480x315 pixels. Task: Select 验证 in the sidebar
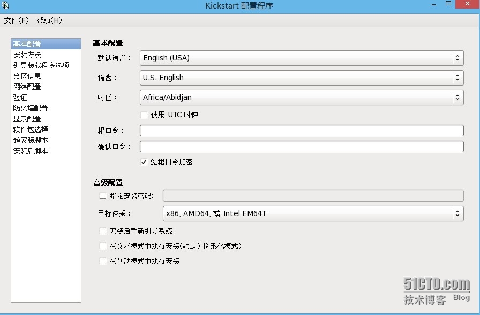pyautogui.click(x=46, y=97)
